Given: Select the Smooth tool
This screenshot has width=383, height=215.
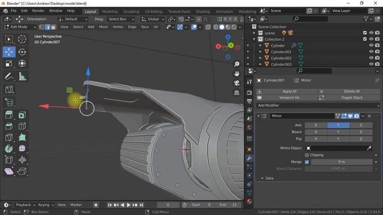Looking at the screenshot, I should point(22,149).
